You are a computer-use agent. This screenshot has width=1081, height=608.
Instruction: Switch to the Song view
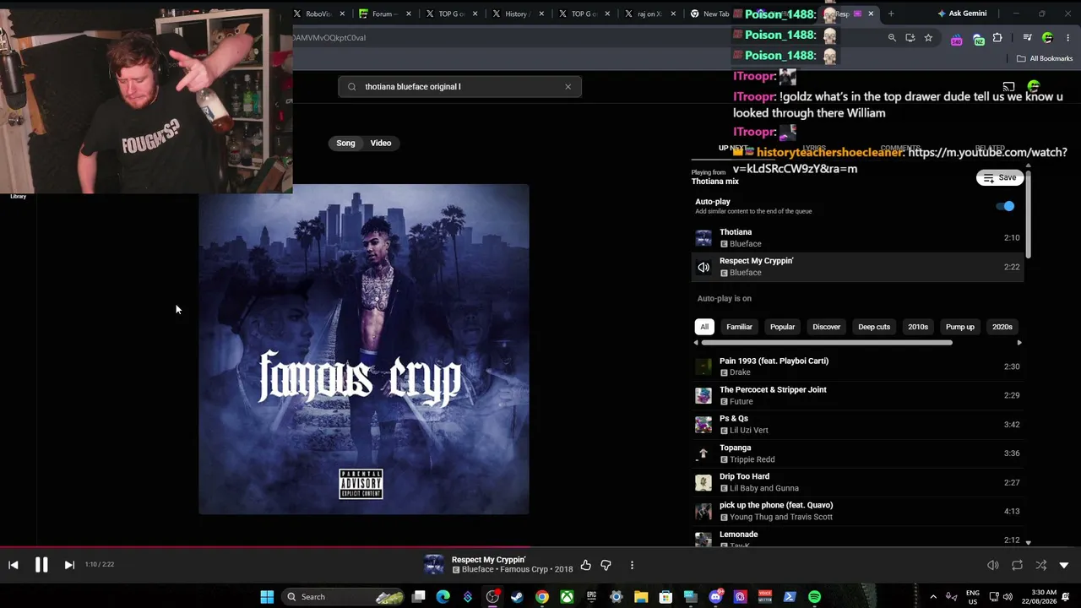[x=345, y=143]
